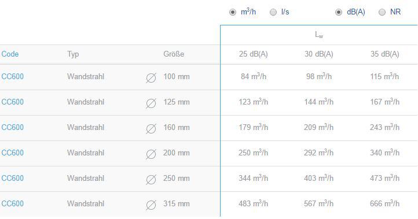Select the m³/h airflow unit radio button
418x219 pixels.
233,12
